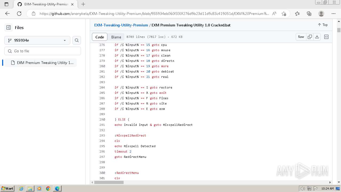
Task: Open the Favorites list
Action: 297,14
